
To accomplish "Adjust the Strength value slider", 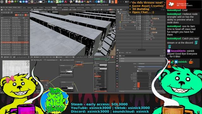I will click(150, 89).
